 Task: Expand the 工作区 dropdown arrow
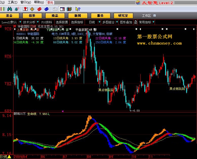click(154, 15)
